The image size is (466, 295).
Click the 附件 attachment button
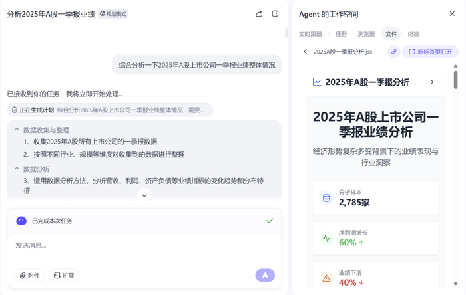click(29, 275)
